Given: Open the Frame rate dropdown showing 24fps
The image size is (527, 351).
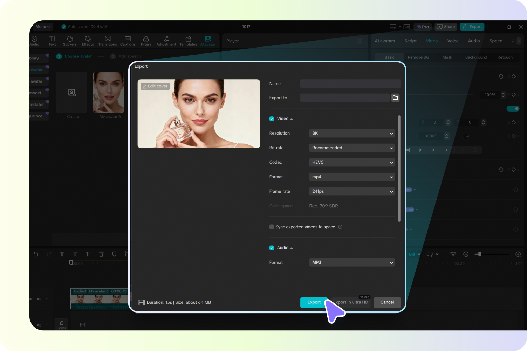Looking at the screenshot, I should (351, 191).
